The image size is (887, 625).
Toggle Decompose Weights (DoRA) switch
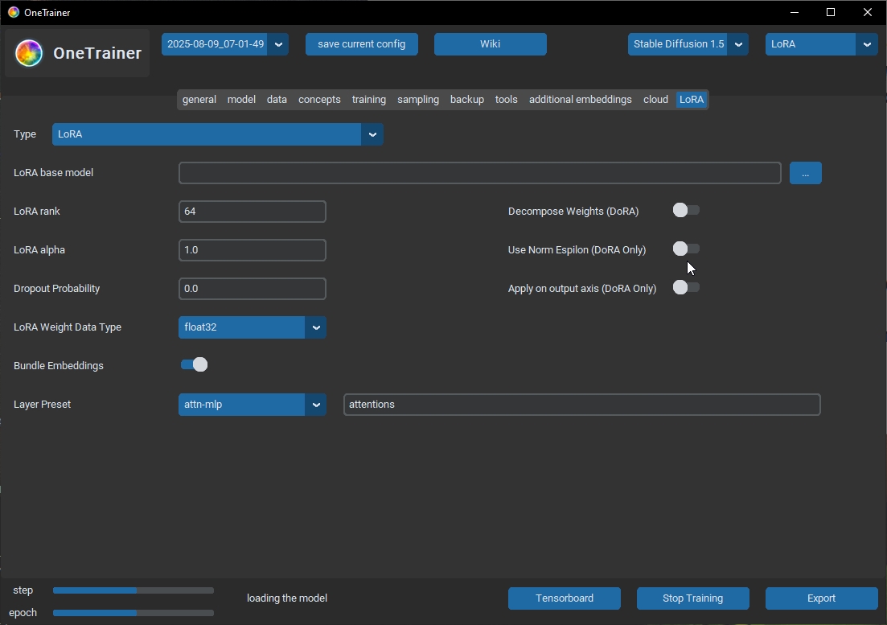coord(686,211)
